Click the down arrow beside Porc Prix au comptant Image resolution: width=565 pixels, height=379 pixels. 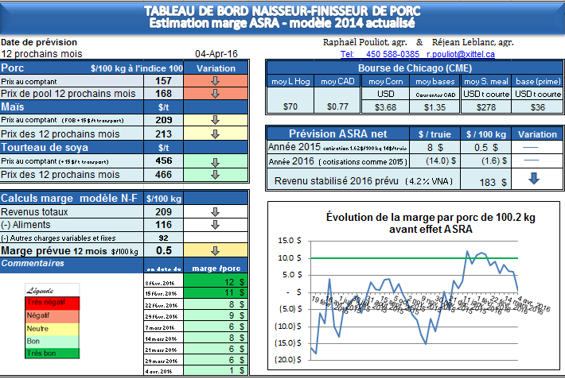(x=214, y=81)
